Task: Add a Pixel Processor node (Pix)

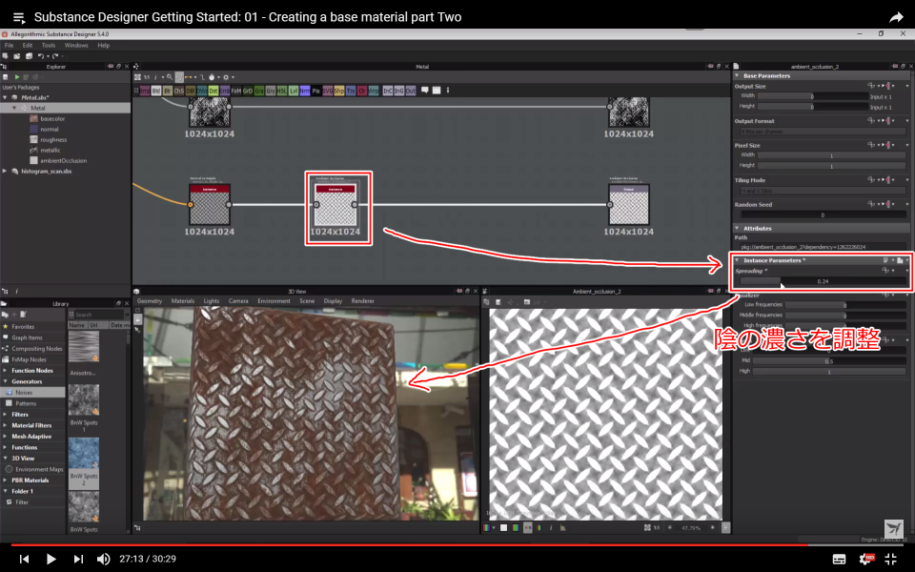Action: click(315, 92)
